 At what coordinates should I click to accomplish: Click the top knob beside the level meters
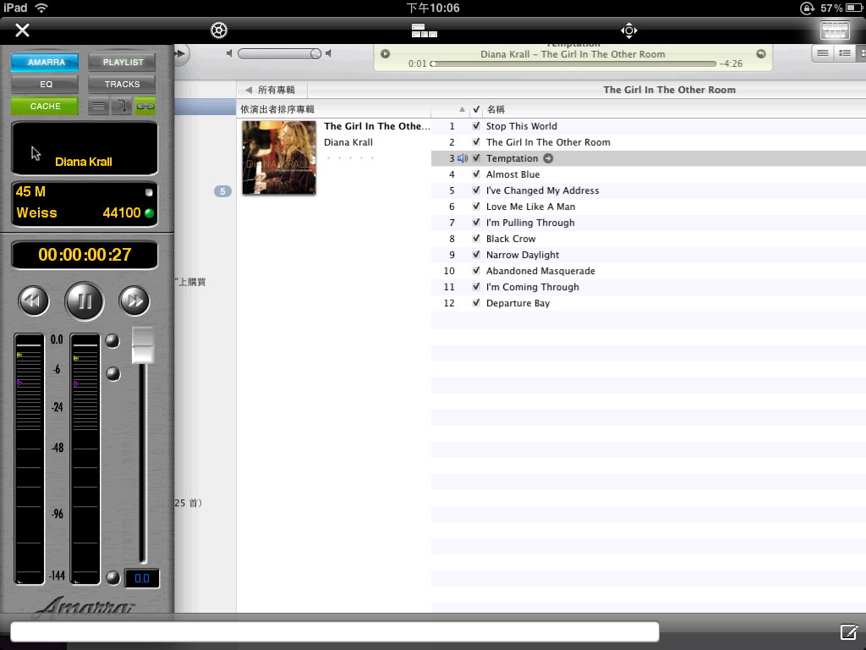coord(112,341)
